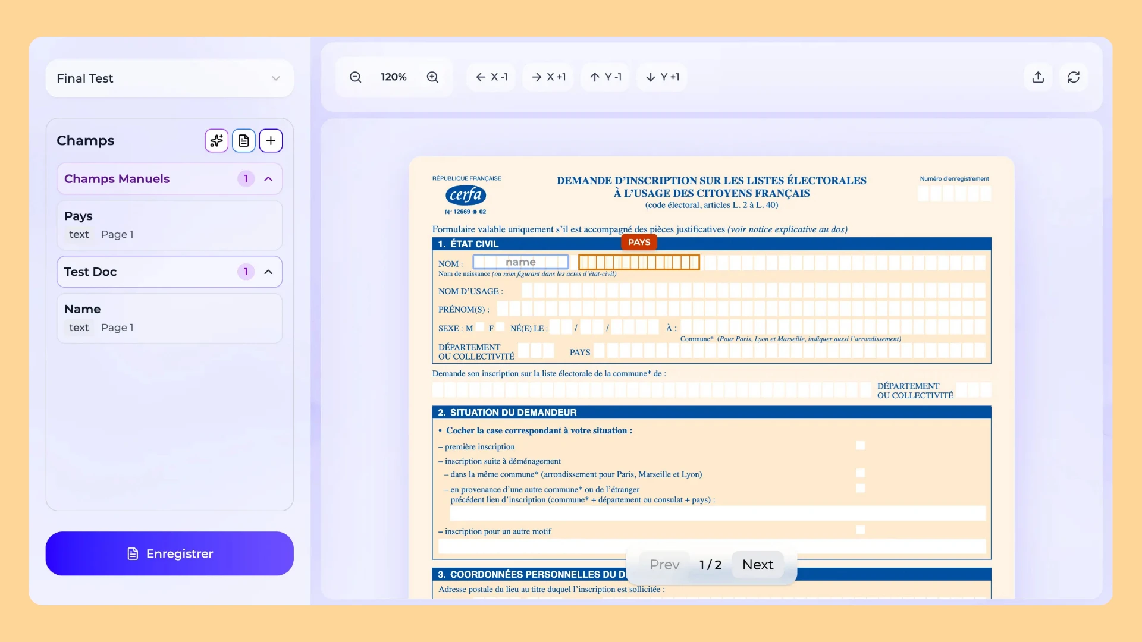
Task: Click the Prev page button
Action: 664,565
